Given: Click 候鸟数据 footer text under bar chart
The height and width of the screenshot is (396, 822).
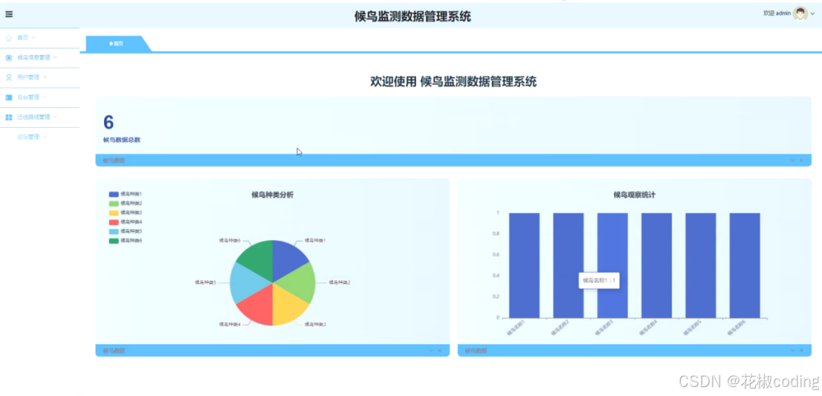Looking at the screenshot, I should coord(476,351).
